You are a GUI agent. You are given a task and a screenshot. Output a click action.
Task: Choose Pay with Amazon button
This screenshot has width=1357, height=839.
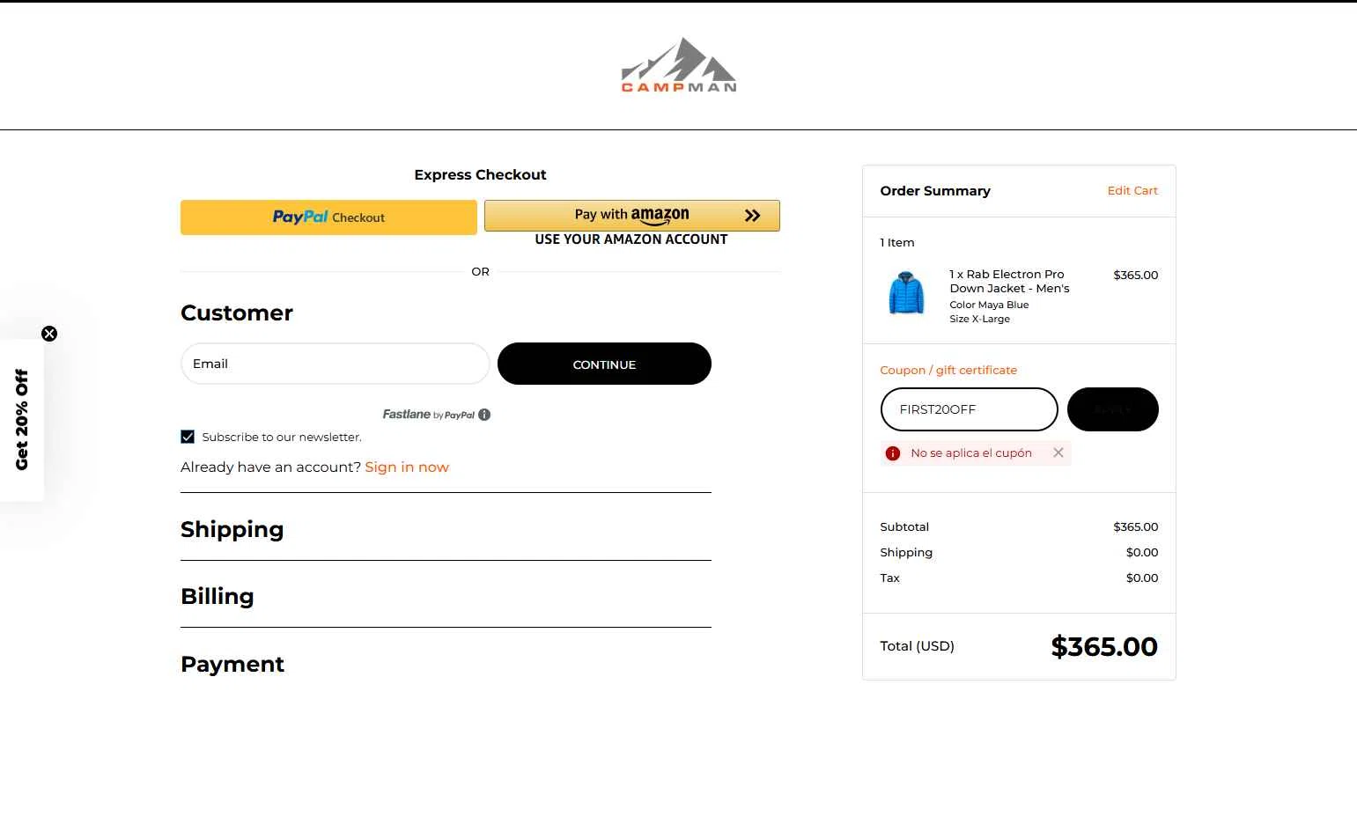[631, 216]
